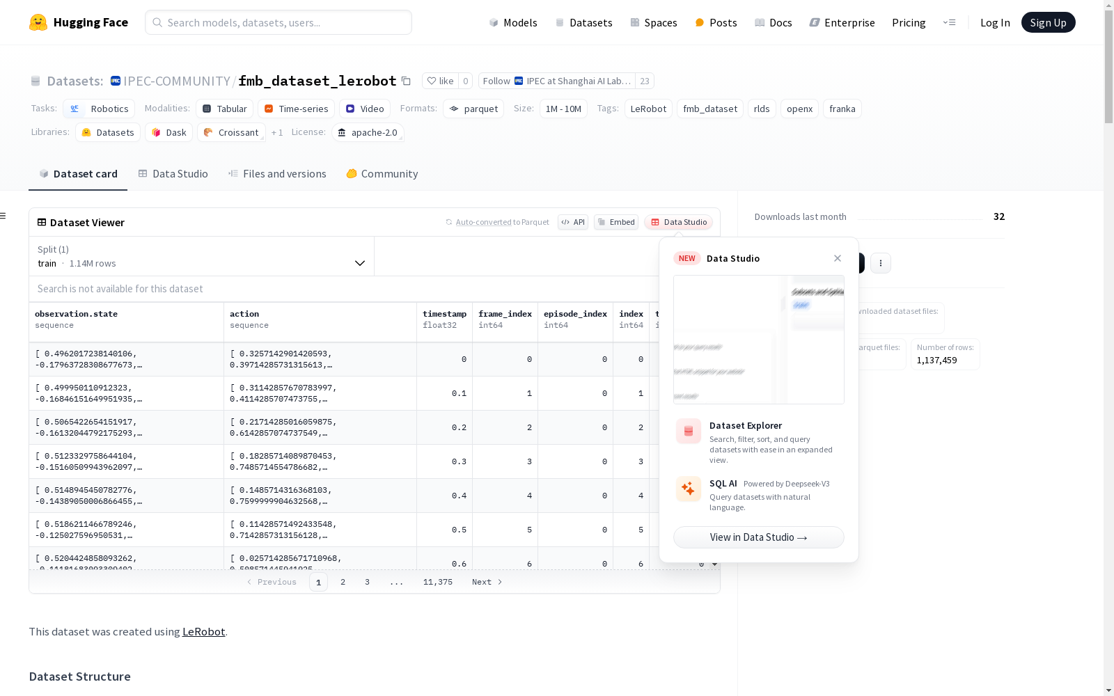Select the parquet format tag
This screenshot has width=1114, height=696.
pos(473,109)
